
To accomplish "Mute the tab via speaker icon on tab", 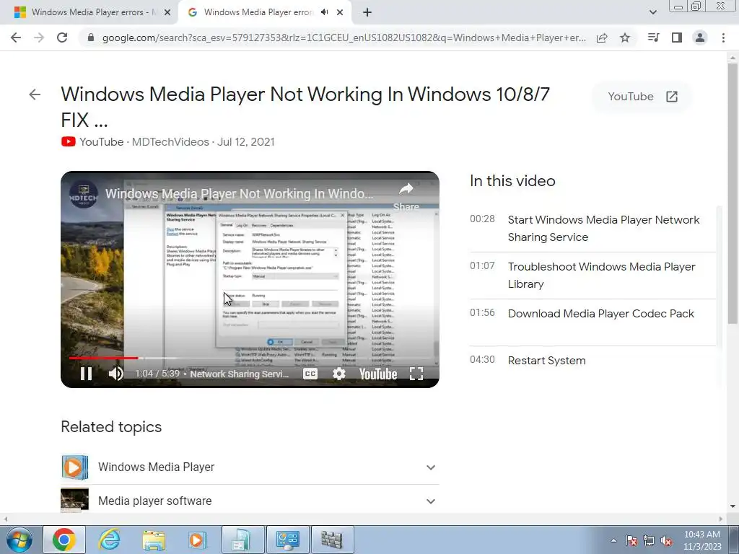I will (x=324, y=12).
